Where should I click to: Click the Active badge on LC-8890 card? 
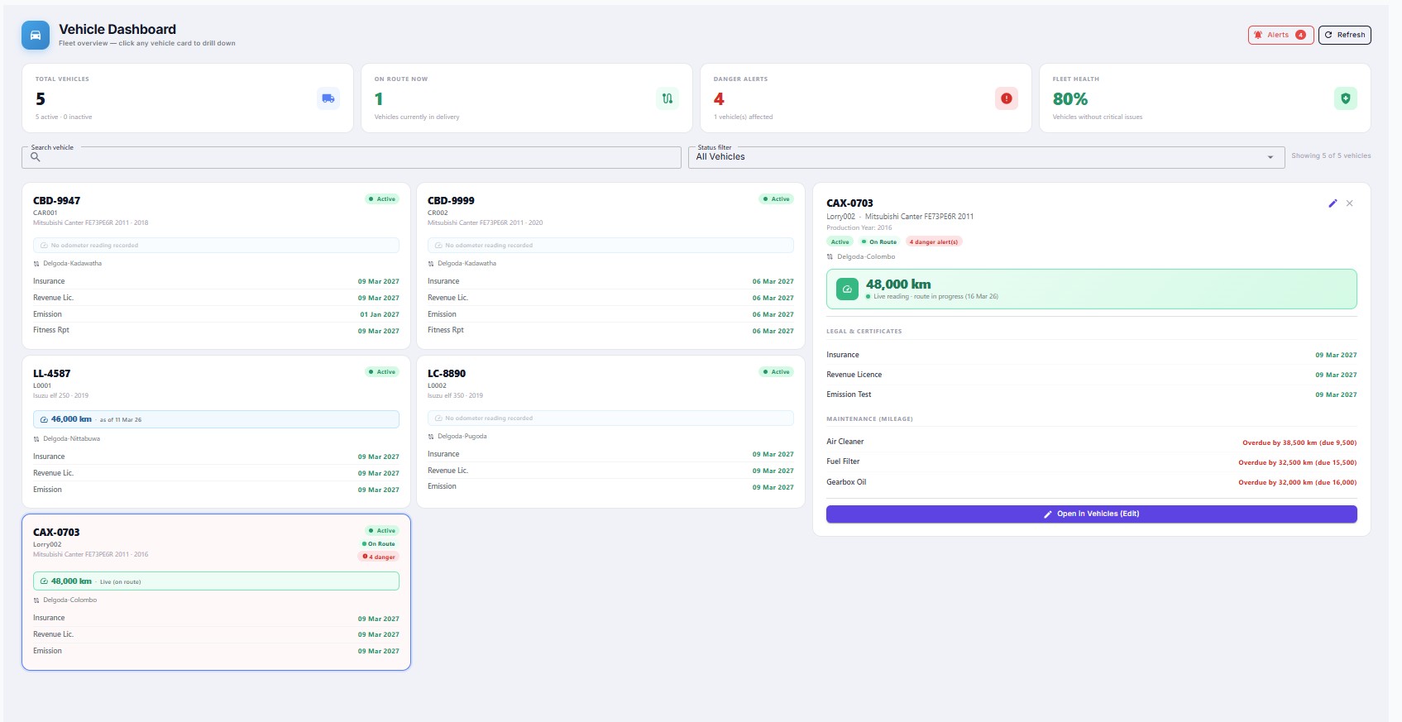[x=777, y=372]
